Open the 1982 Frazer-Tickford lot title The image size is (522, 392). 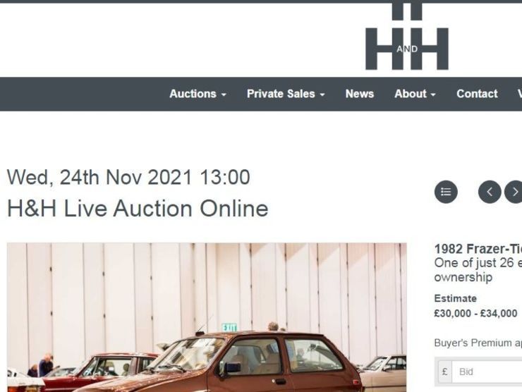click(x=478, y=249)
